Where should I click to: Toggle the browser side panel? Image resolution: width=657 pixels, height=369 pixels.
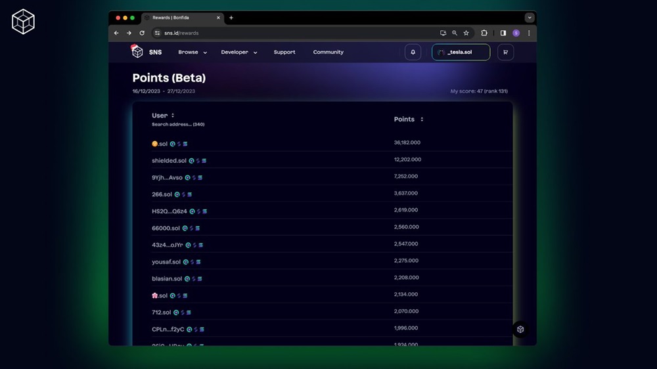click(503, 33)
